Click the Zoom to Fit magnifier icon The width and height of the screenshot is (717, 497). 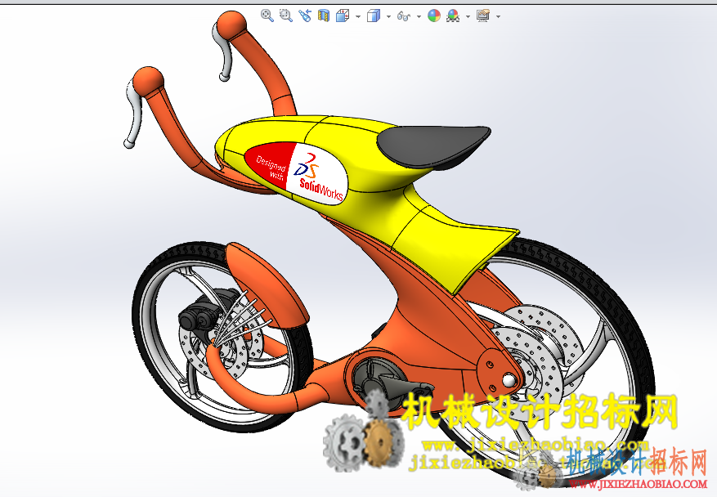(x=267, y=16)
